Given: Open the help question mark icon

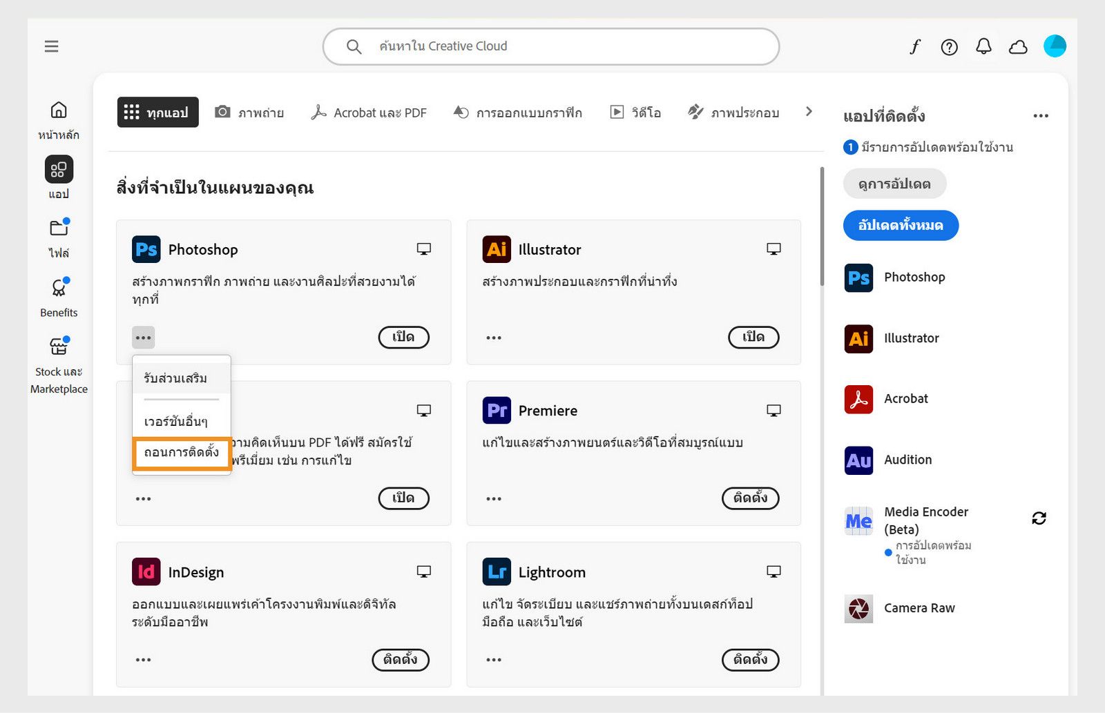Looking at the screenshot, I should pos(949,46).
